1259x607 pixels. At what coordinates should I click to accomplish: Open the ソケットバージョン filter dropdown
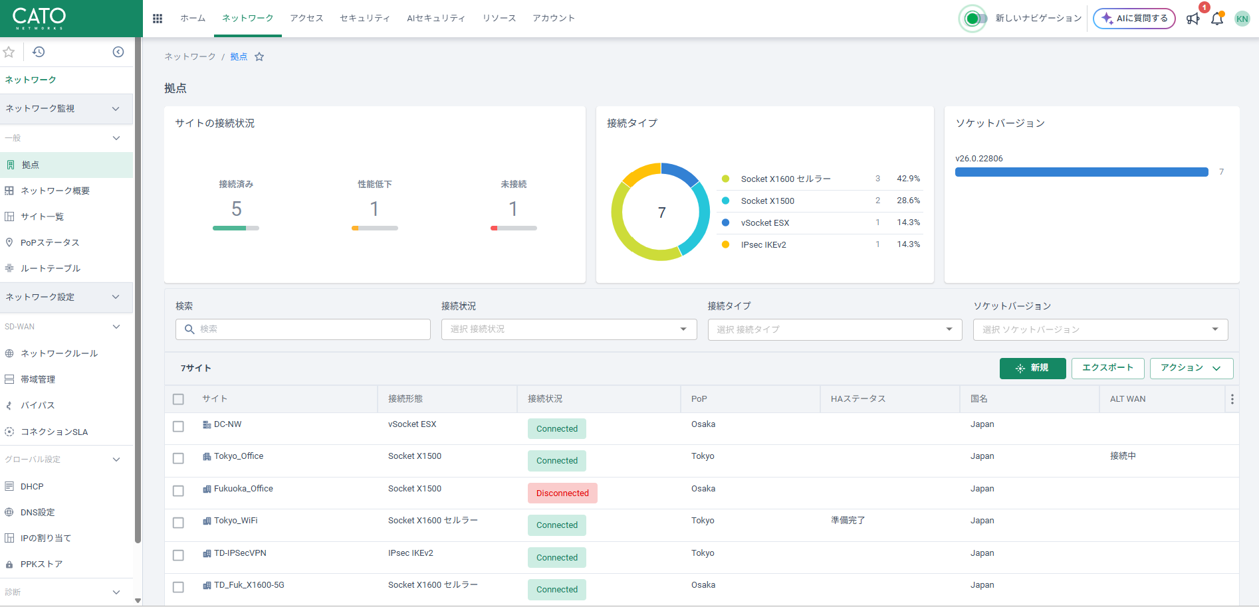click(x=1101, y=329)
